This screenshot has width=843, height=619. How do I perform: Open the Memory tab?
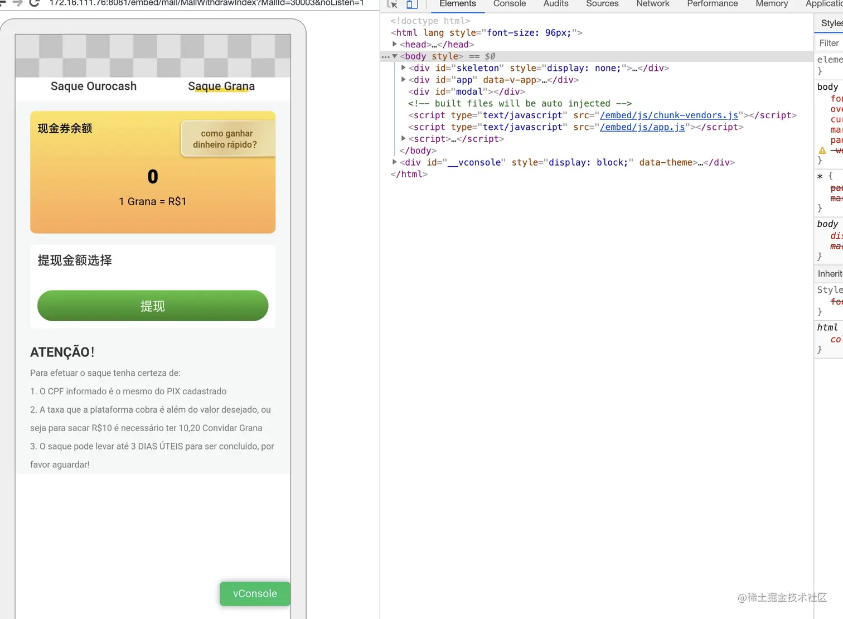click(772, 4)
